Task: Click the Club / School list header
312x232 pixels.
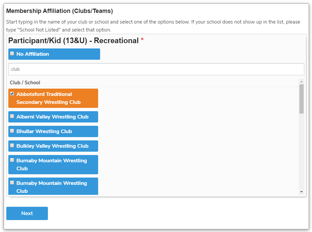Action: point(25,83)
